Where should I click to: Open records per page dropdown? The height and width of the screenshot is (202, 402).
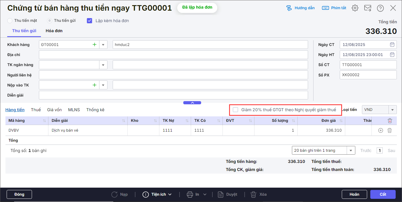point(351,151)
